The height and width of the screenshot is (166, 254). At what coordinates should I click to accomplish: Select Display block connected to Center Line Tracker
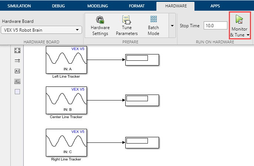142,100
